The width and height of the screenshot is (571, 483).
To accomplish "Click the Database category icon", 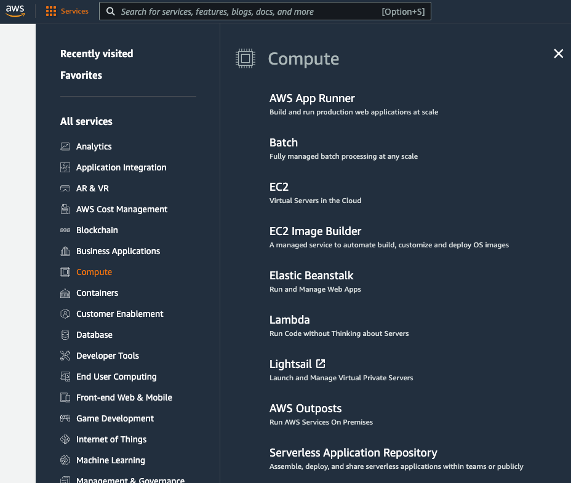I will pyautogui.click(x=65, y=335).
